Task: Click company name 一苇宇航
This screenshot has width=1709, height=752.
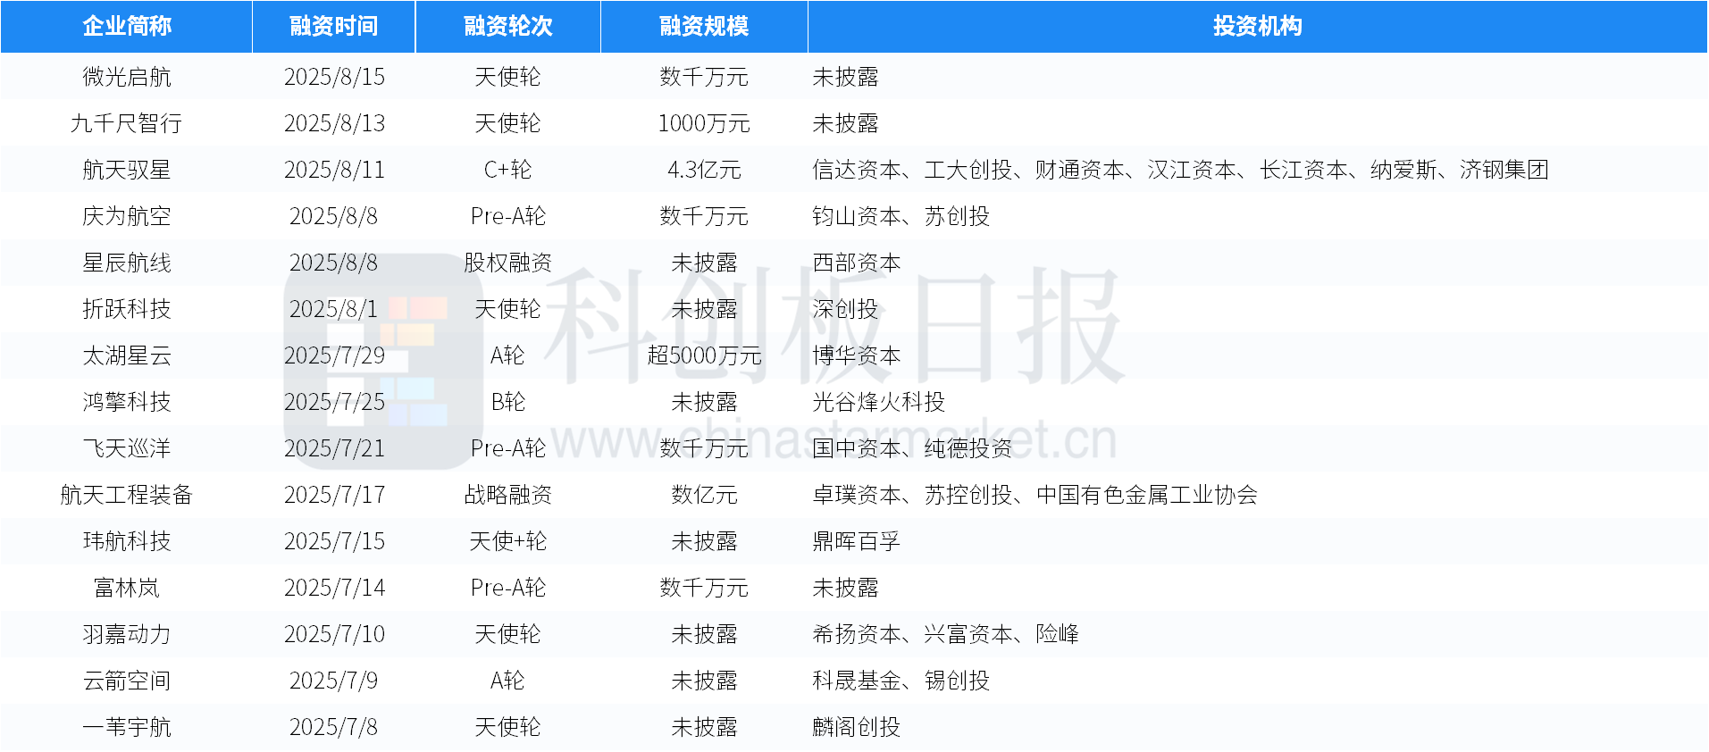Action: point(127,727)
